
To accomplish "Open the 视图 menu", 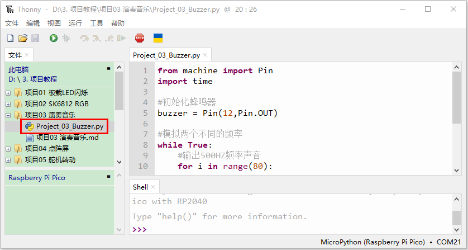I will (54, 23).
